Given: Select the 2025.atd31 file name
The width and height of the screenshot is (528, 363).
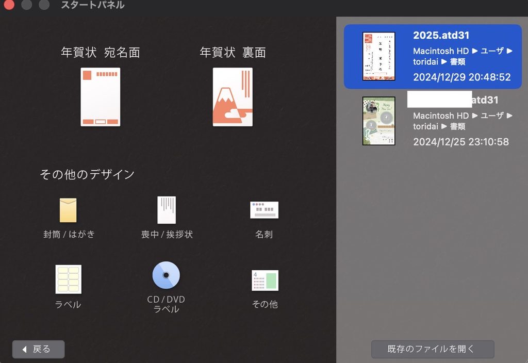Looking at the screenshot, I should click(441, 36).
